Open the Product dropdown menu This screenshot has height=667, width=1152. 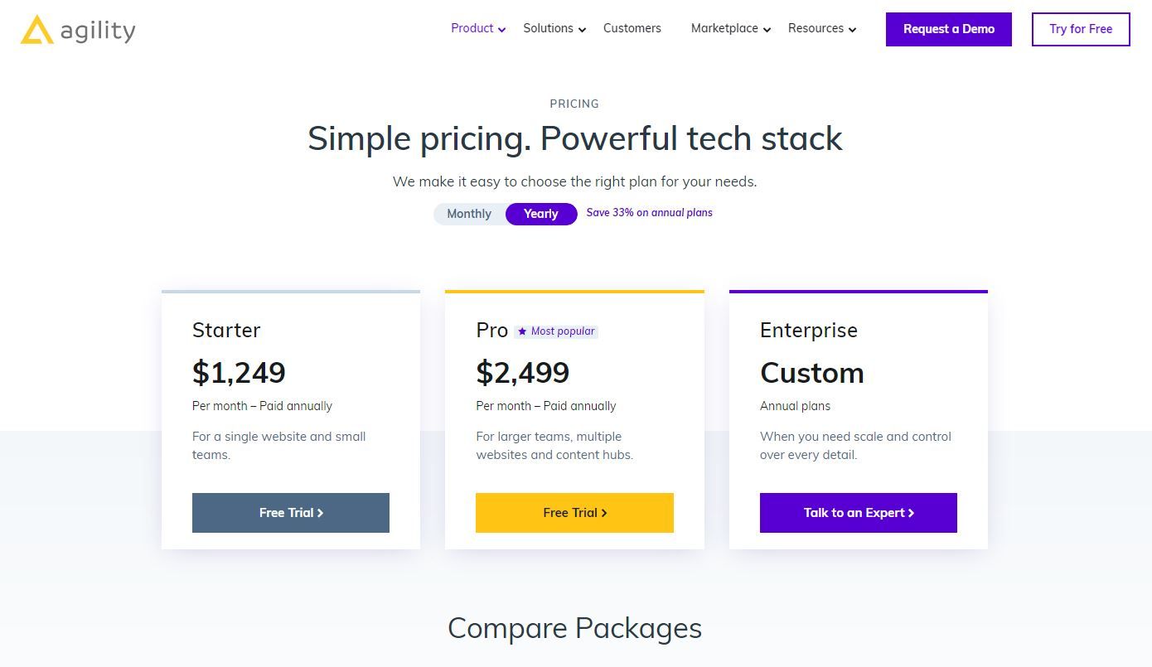[472, 28]
